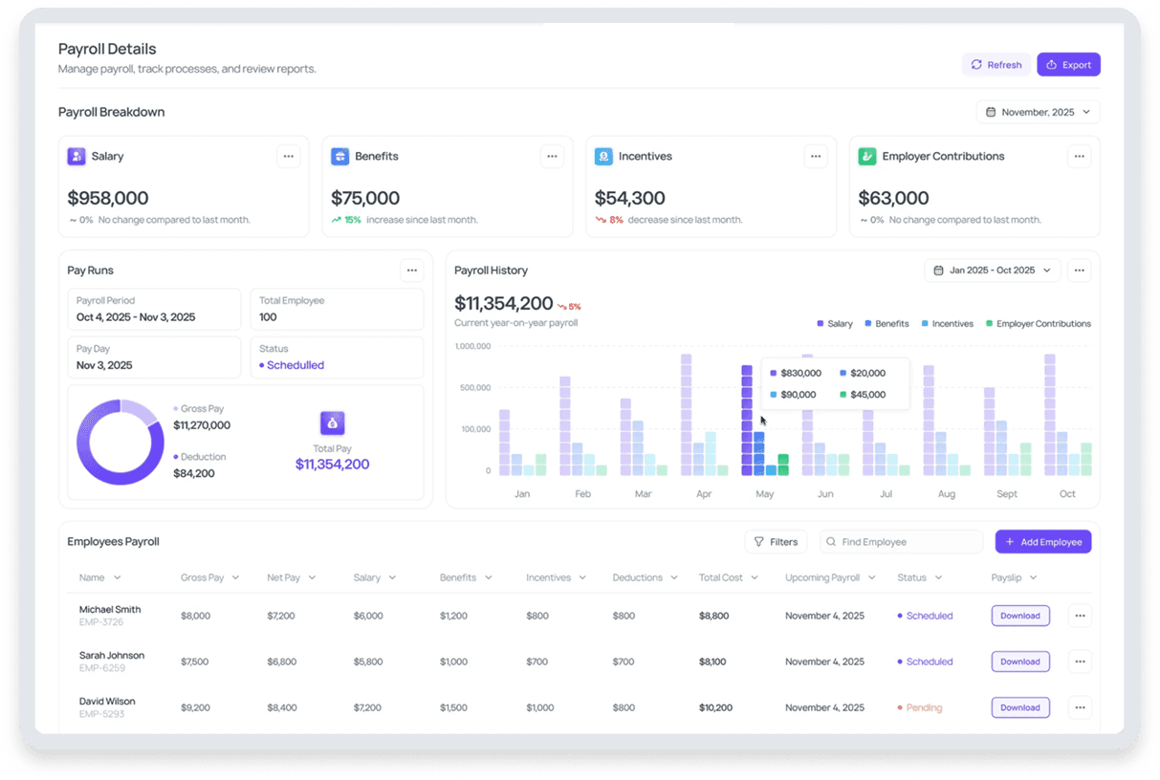Sort by the Gross Pay column
This screenshot has width=1160, height=780.
pos(209,577)
